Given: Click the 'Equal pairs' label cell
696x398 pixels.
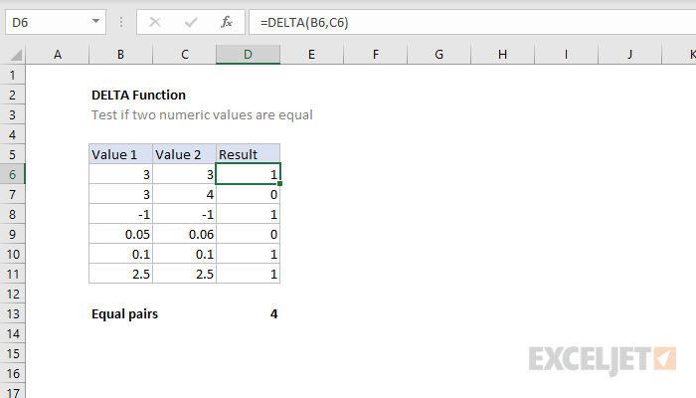Looking at the screenshot, I should click(x=124, y=314).
